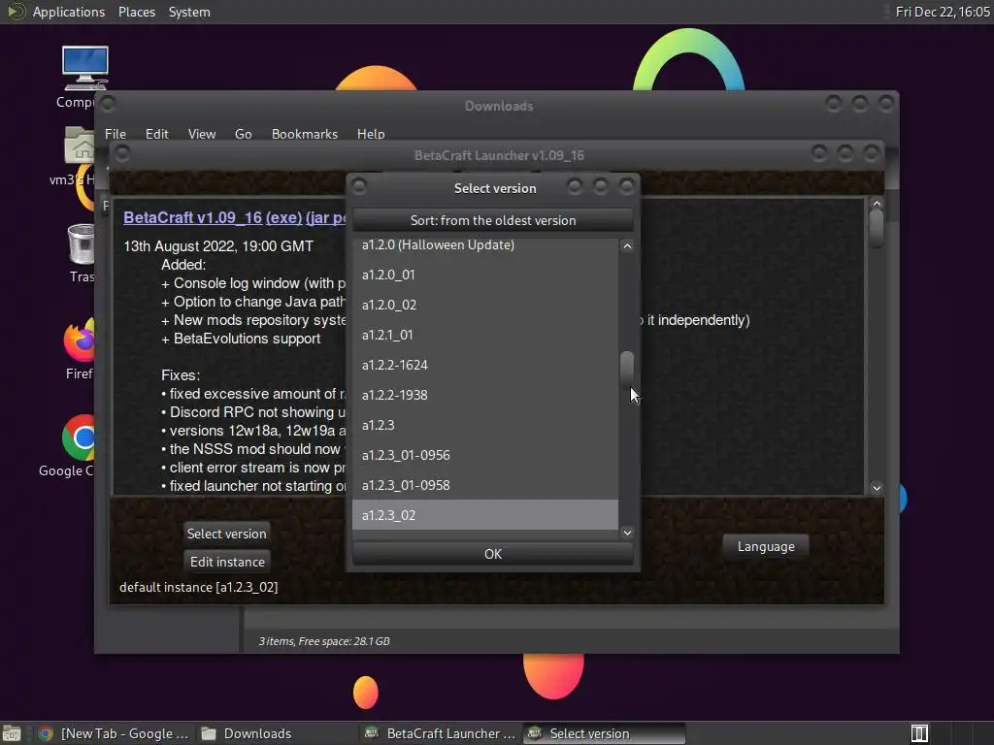Image resolution: width=994 pixels, height=745 pixels.
Task: Switch to BetaCraft Launcher taskbar item
Action: [442, 733]
